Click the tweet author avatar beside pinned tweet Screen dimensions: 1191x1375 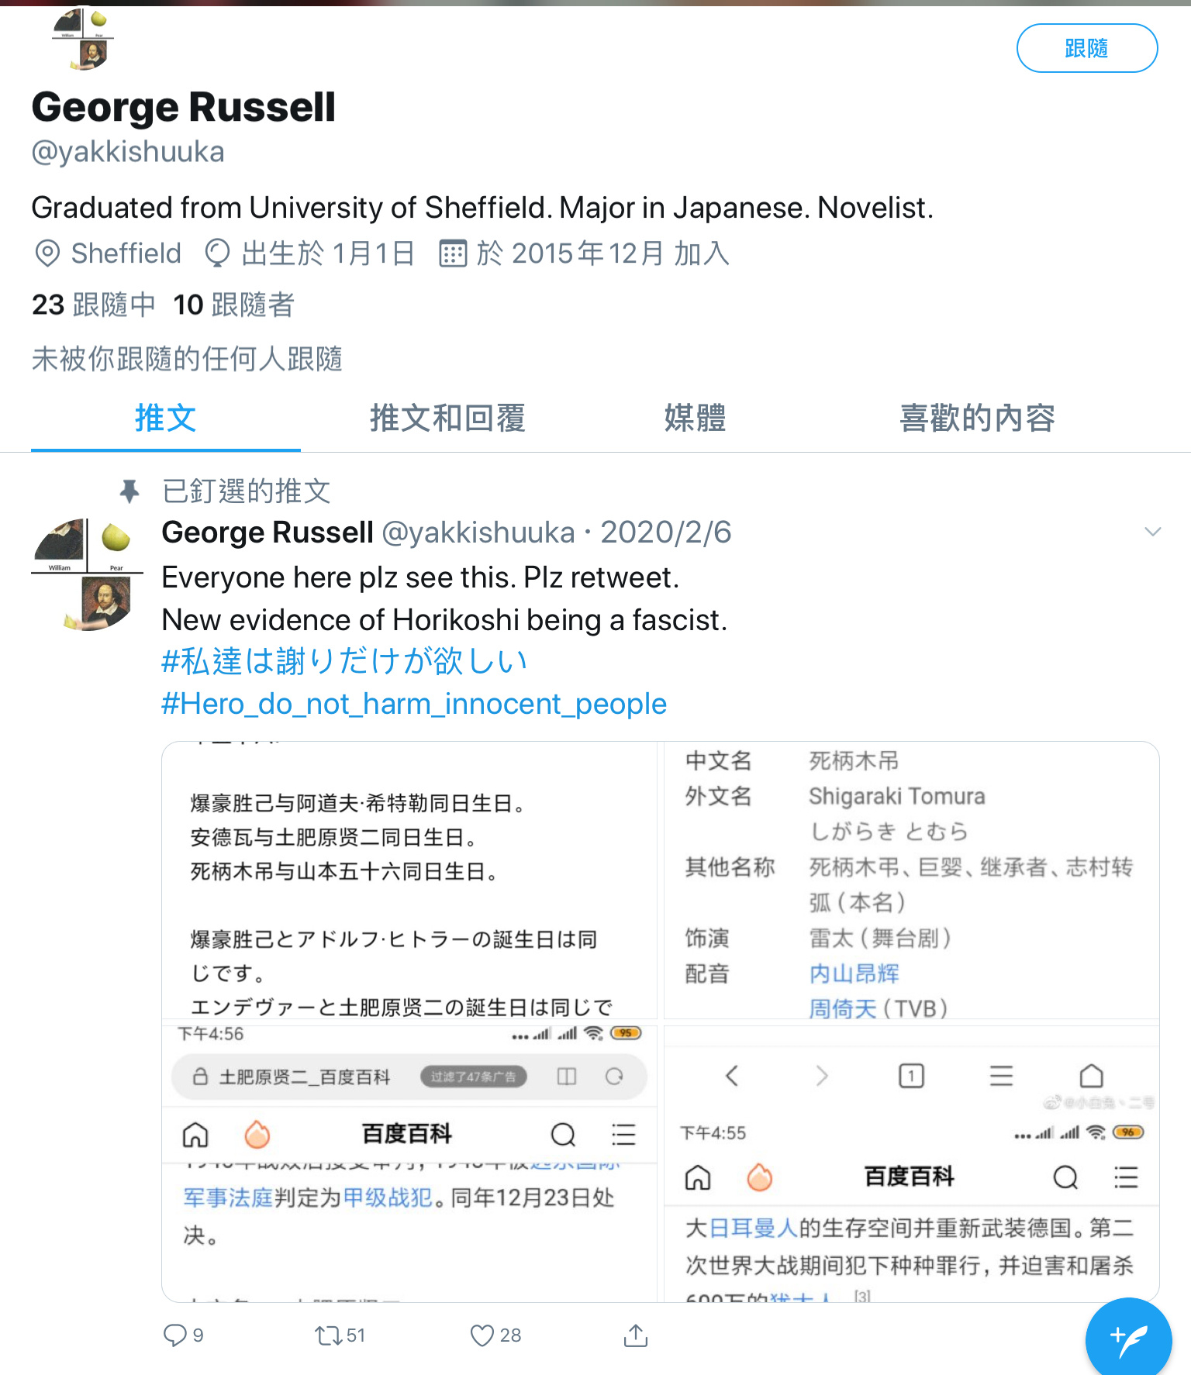click(x=87, y=574)
